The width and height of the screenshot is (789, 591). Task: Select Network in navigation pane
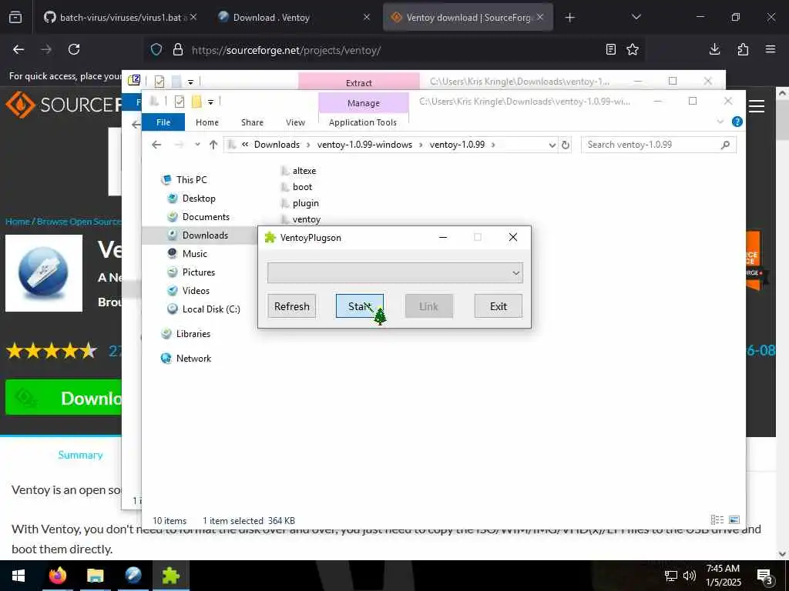[x=193, y=359]
